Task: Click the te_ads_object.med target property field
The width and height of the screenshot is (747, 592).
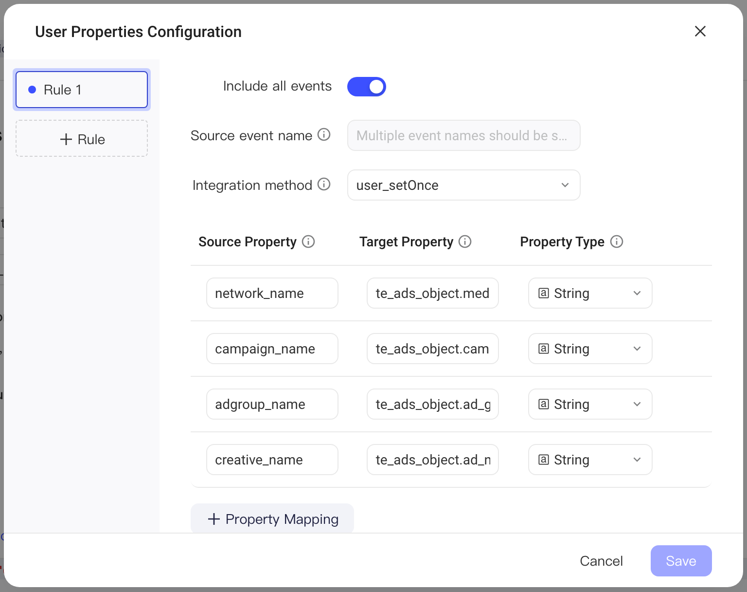Action: (x=433, y=293)
